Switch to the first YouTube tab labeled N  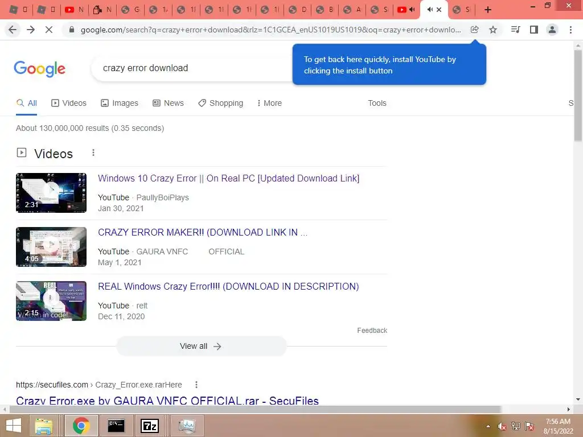pos(75,10)
